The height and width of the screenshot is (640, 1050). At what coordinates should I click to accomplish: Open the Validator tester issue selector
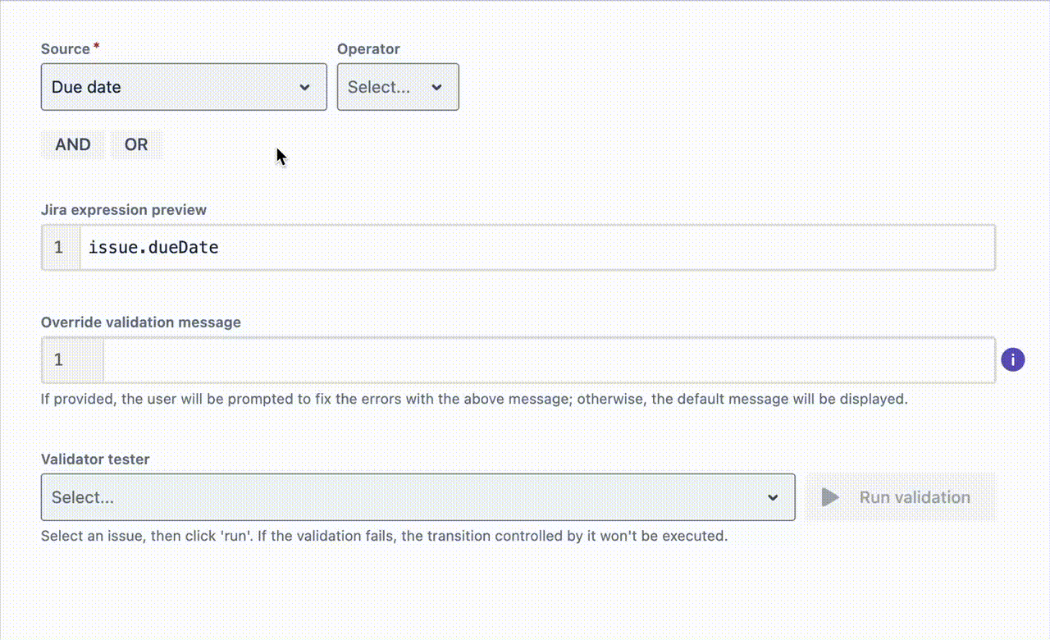(x=418, y=497)
